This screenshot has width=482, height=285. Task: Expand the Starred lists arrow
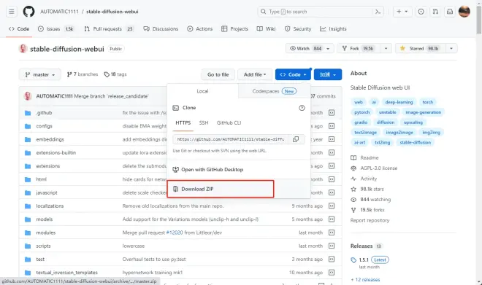click(x=451, y=48)
